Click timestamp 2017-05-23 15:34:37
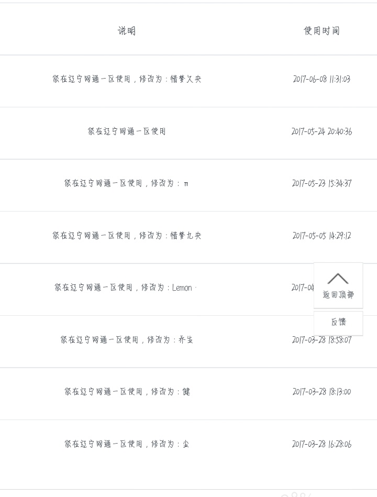377x497 pixels. pos(321,183)
